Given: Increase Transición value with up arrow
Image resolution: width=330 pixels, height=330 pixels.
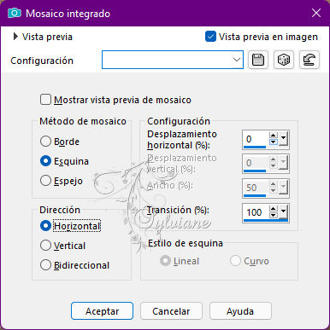Looking at the screenshot, I should pos(274,209).
